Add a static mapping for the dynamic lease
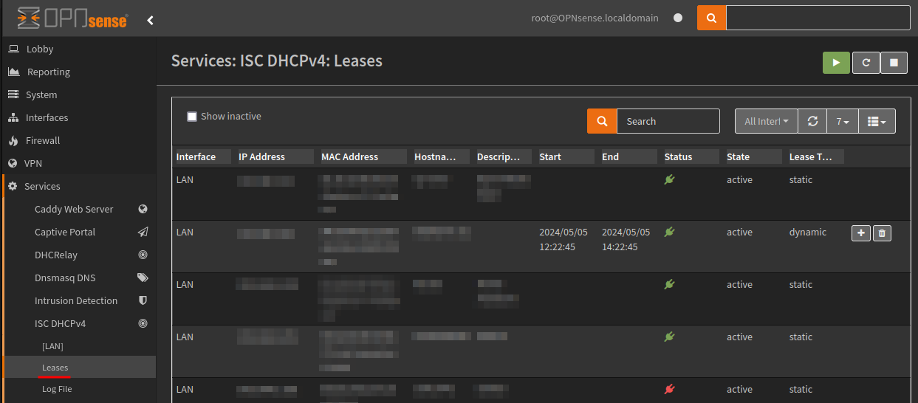Screen dimensions: 918x403 pyautogui.click(x=861, y=233)
